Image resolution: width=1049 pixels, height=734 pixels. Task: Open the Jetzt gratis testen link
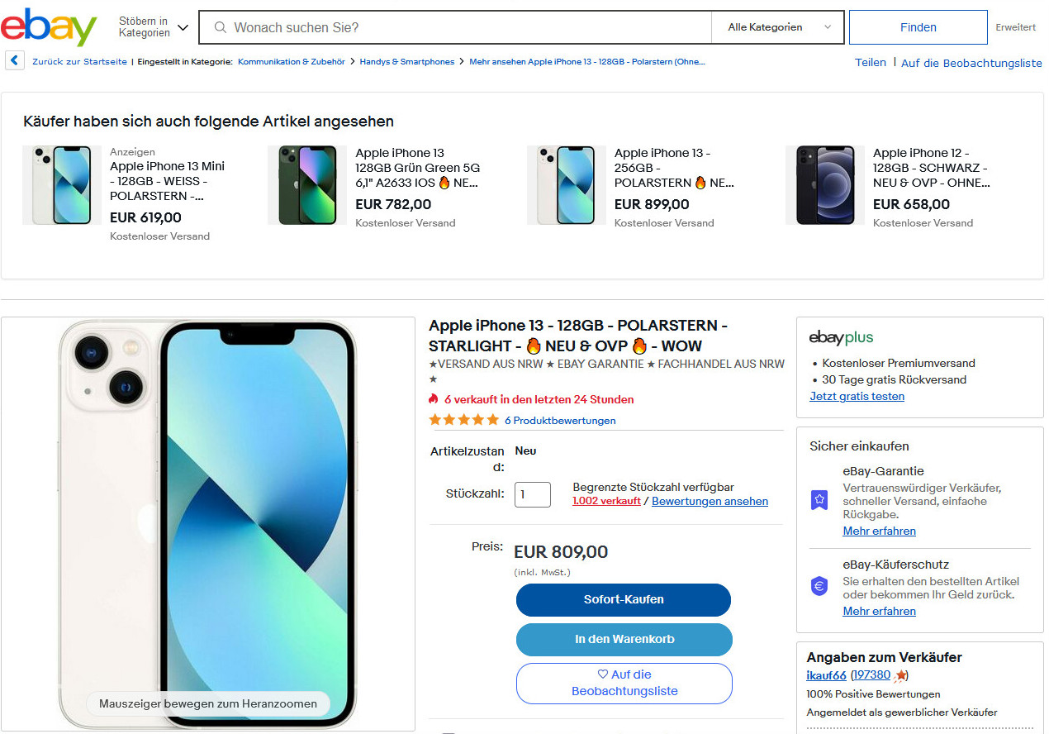point(857,397)
